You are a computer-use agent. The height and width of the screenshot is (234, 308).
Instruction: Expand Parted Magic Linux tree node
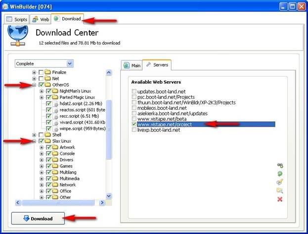click(42, 97)
